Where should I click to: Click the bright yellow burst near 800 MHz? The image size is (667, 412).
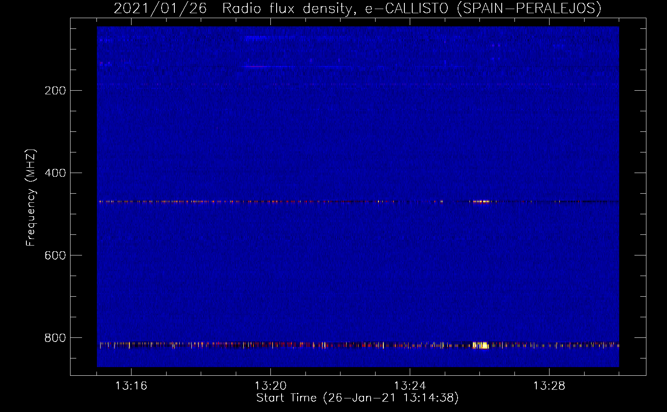[x=481, y=345]
